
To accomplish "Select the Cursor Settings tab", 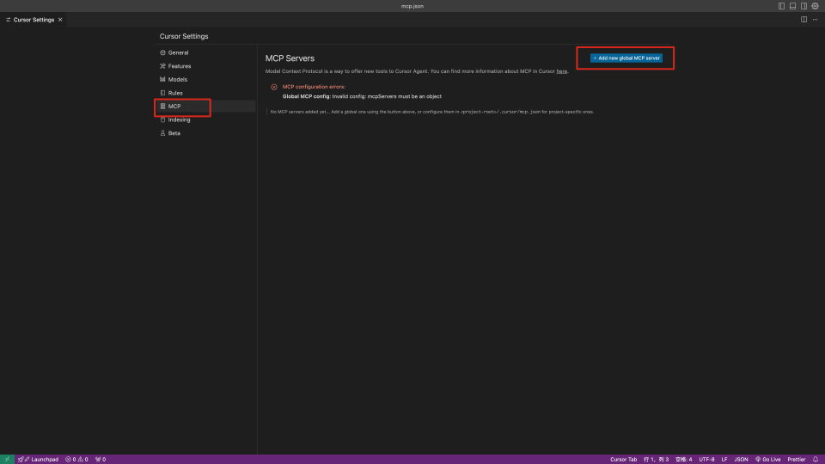I will [34, 20].
